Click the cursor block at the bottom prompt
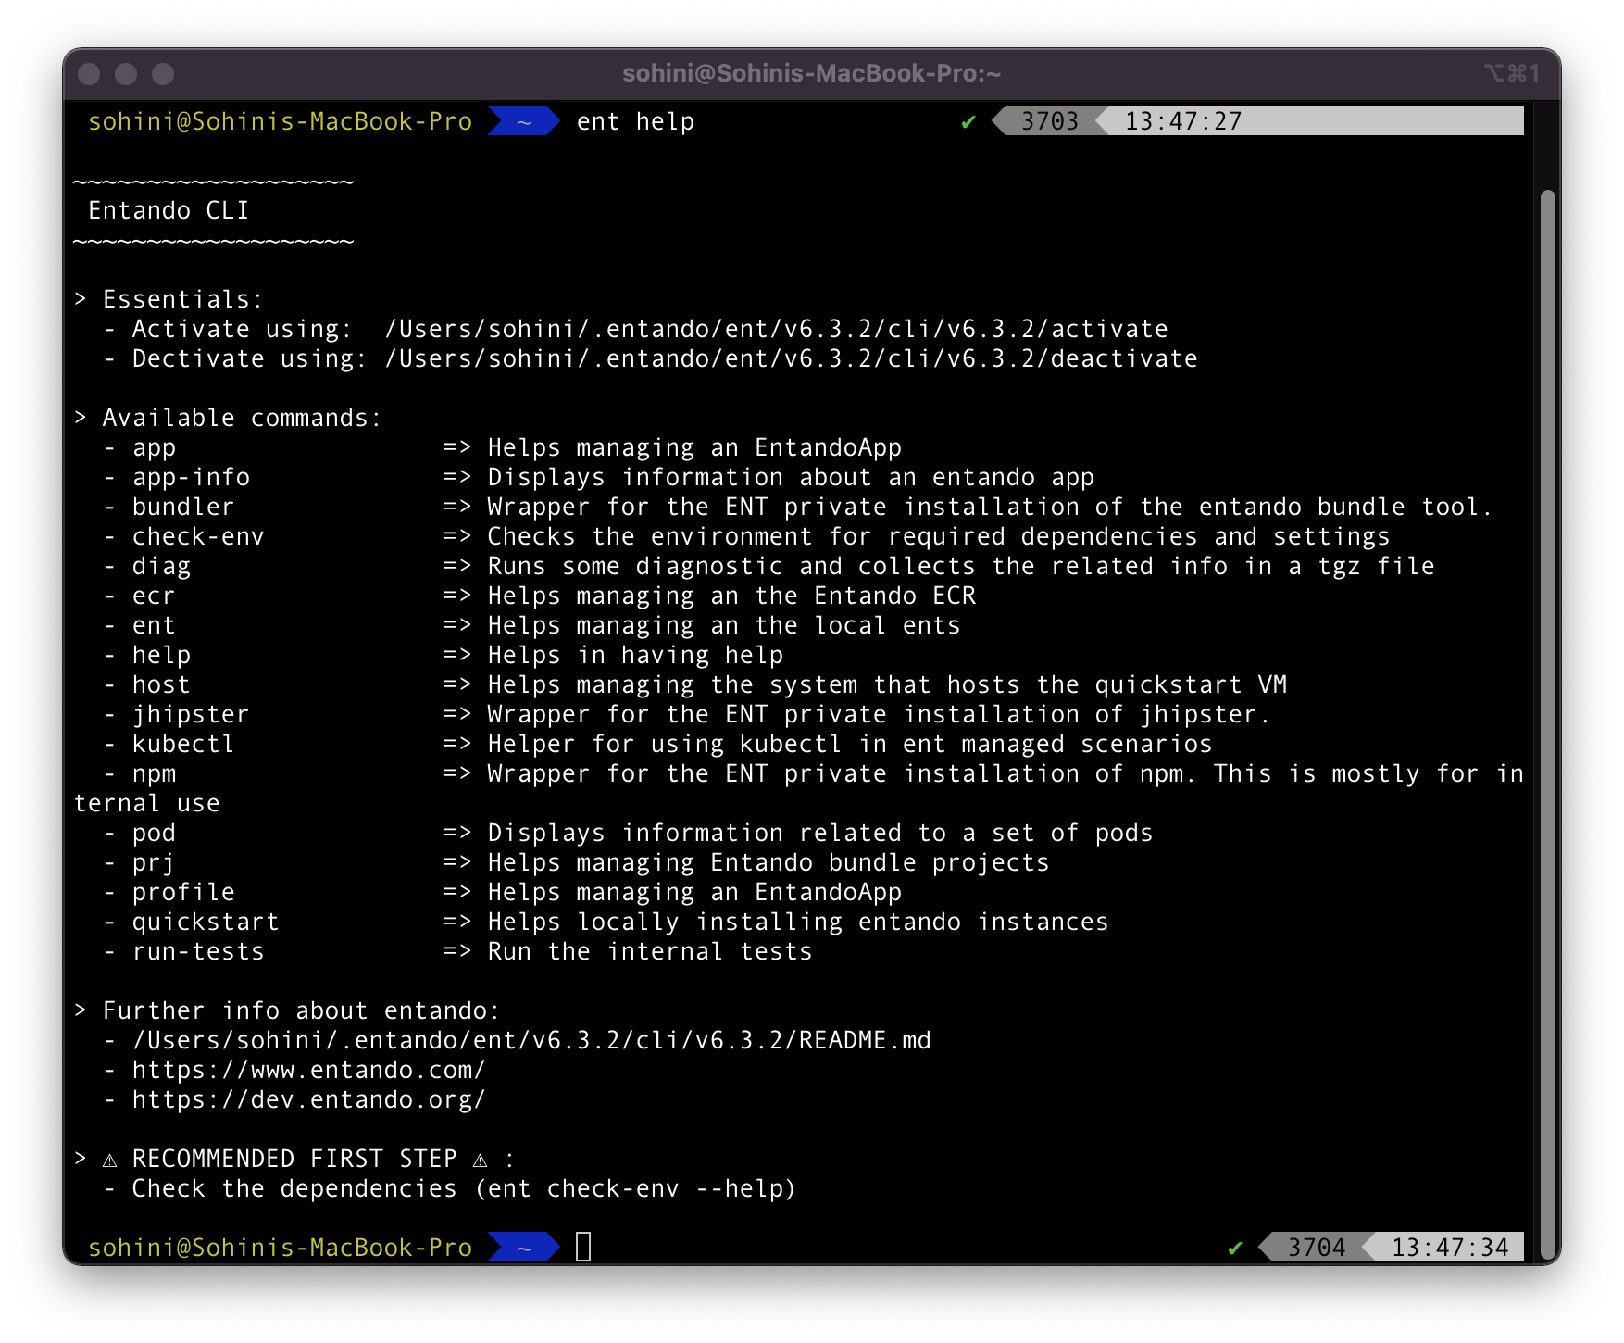 pyautogui.click(x=583, y=1248)
